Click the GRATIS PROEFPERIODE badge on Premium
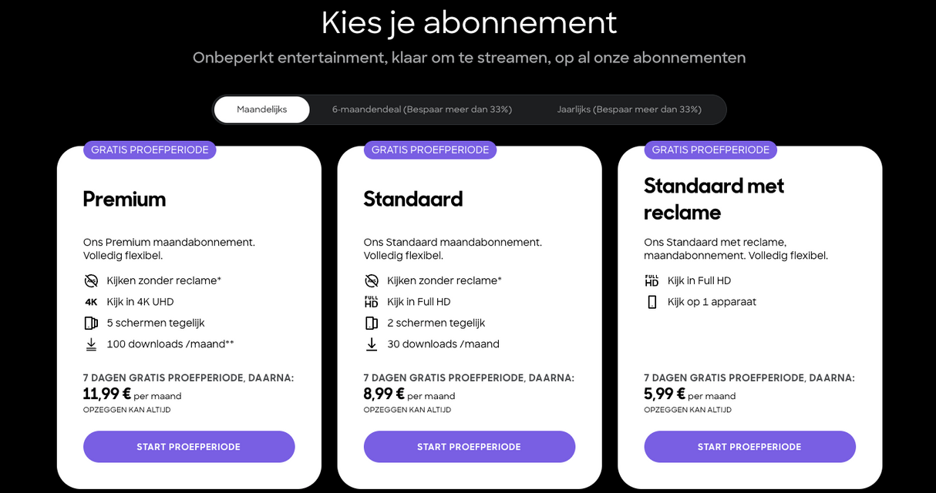Viewport: 936px width, 493px height. pyautogui.click(x=149, y=149)
